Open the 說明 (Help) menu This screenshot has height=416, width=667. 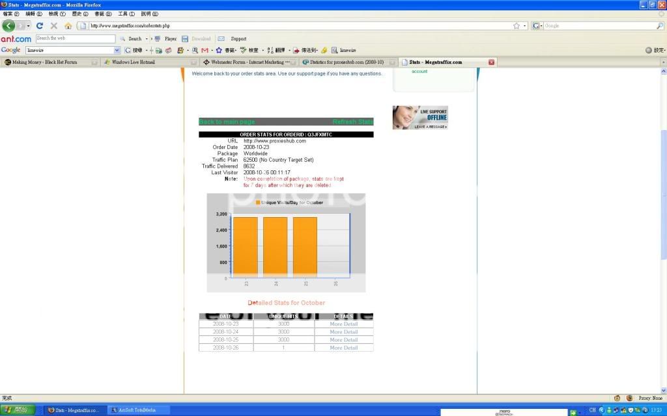(149, 14)
